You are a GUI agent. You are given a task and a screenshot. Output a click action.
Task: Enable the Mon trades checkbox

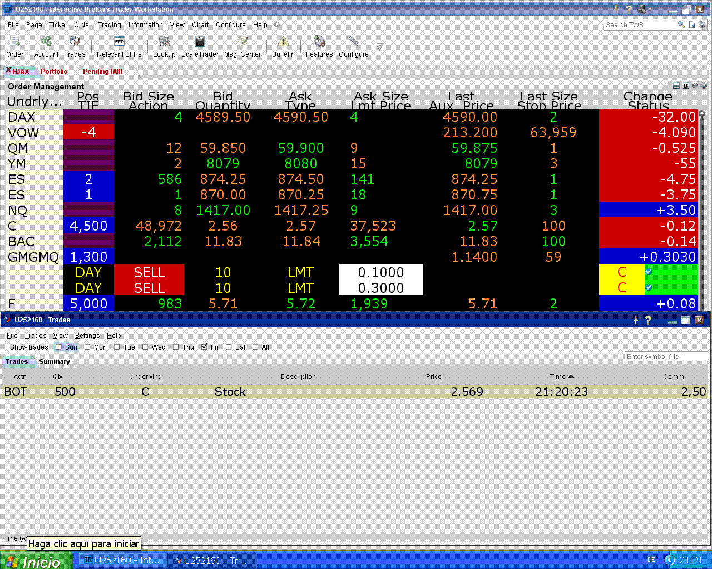[87, 347]
